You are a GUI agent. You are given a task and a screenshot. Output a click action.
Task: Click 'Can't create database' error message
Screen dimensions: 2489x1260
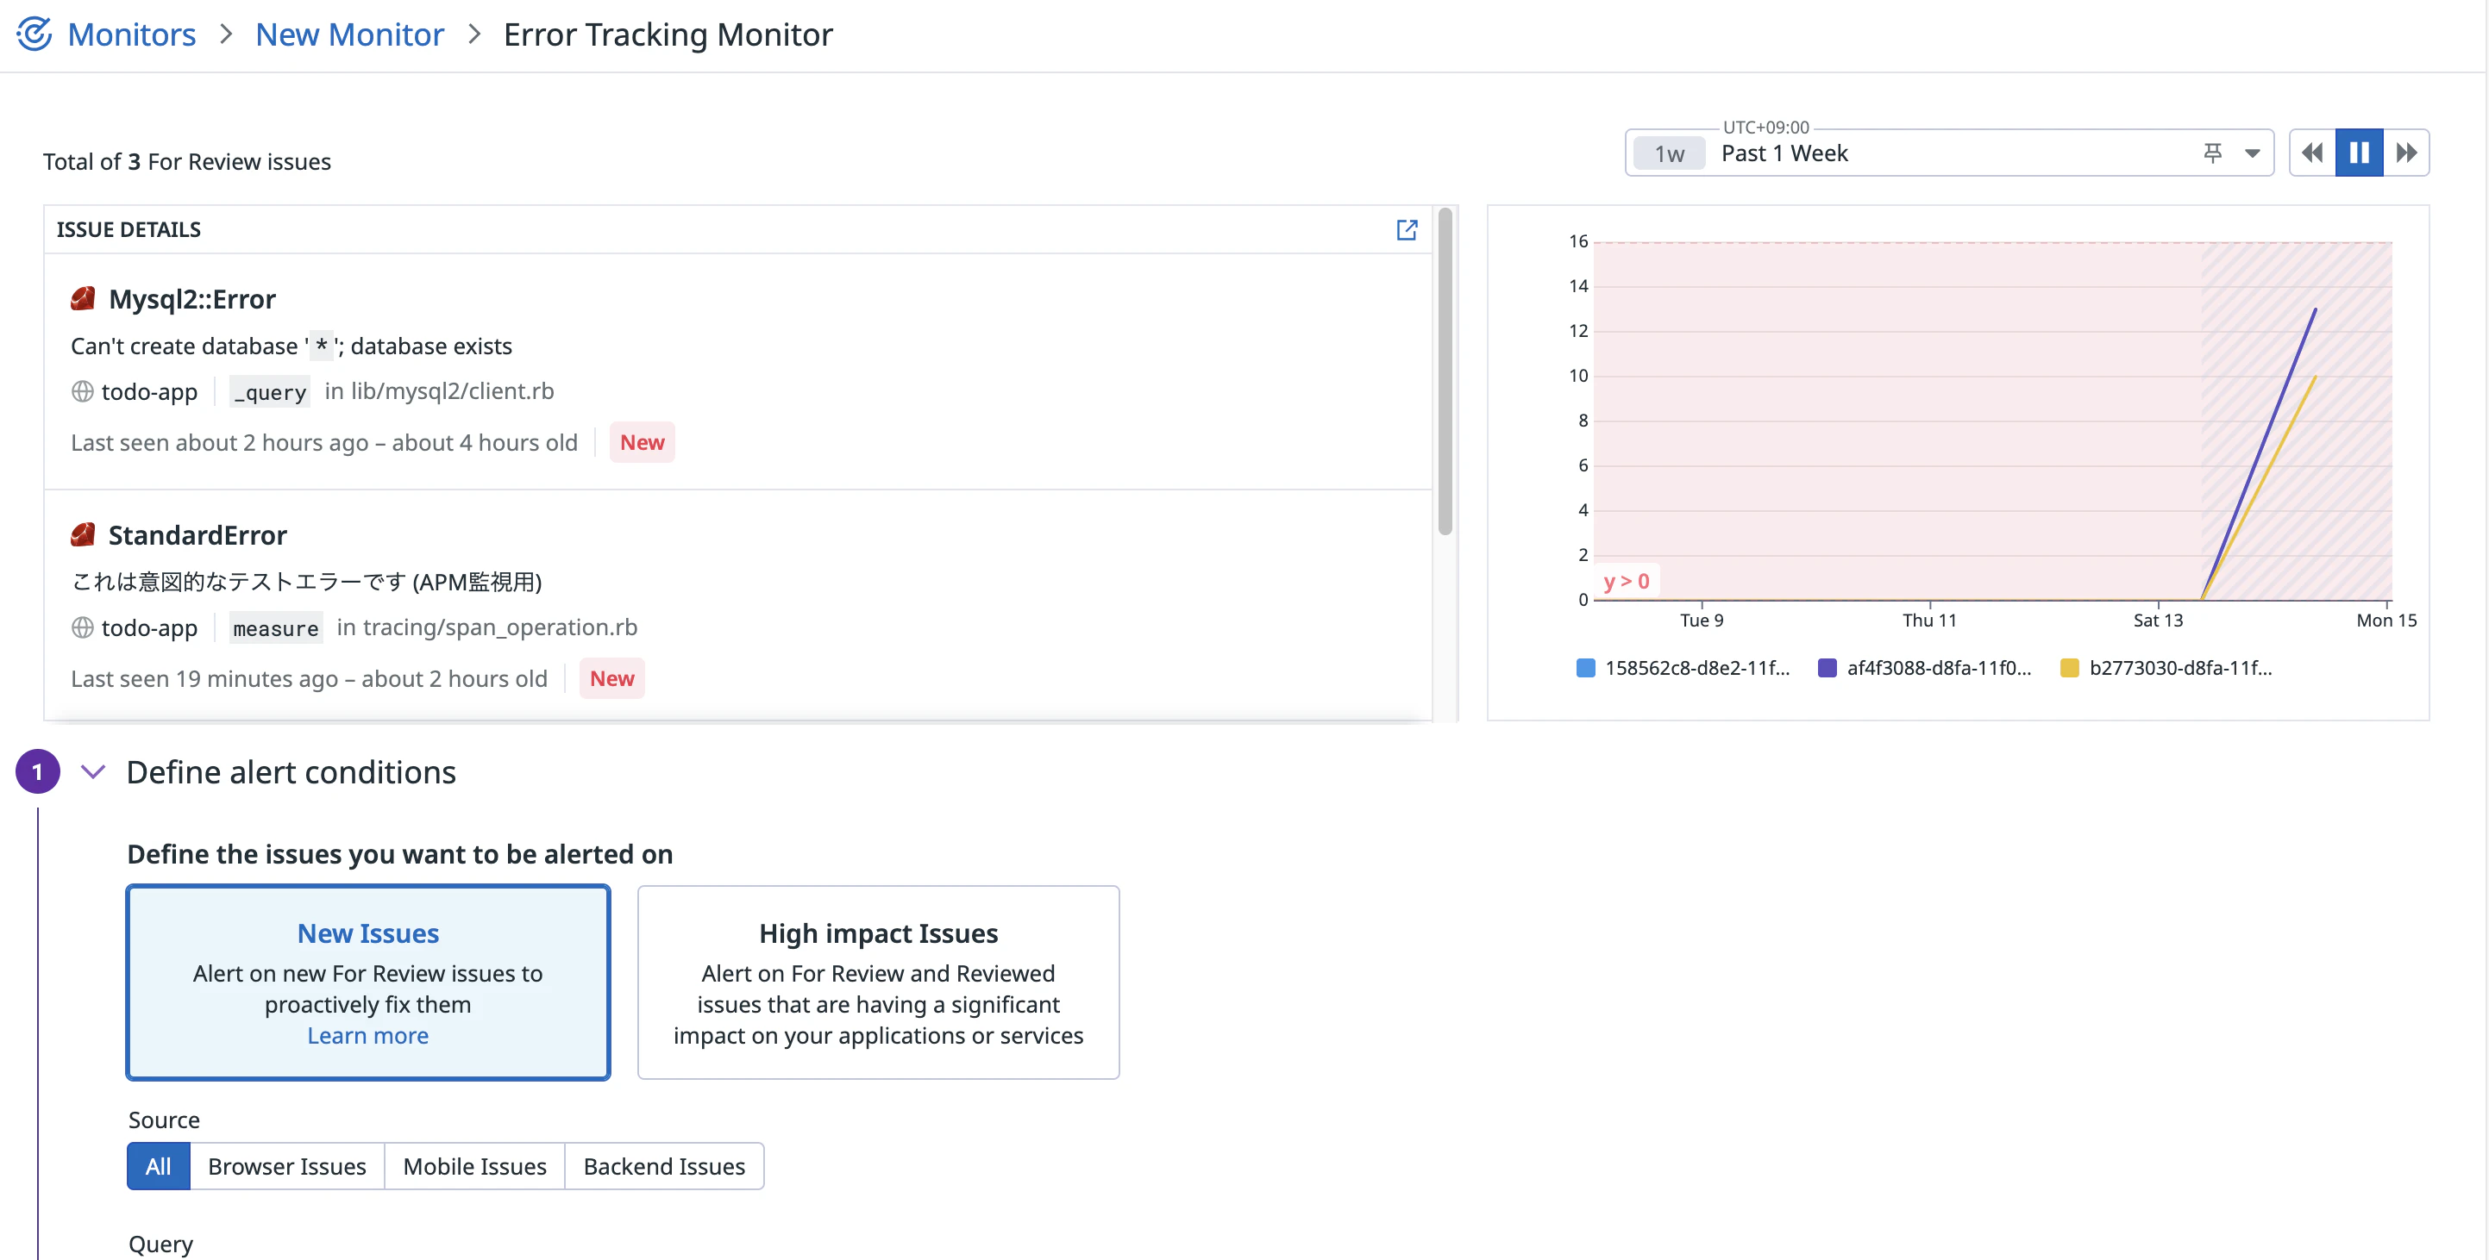tap(291, 346)
